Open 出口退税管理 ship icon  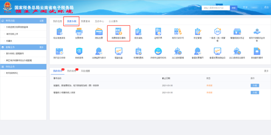pos(178,51)
